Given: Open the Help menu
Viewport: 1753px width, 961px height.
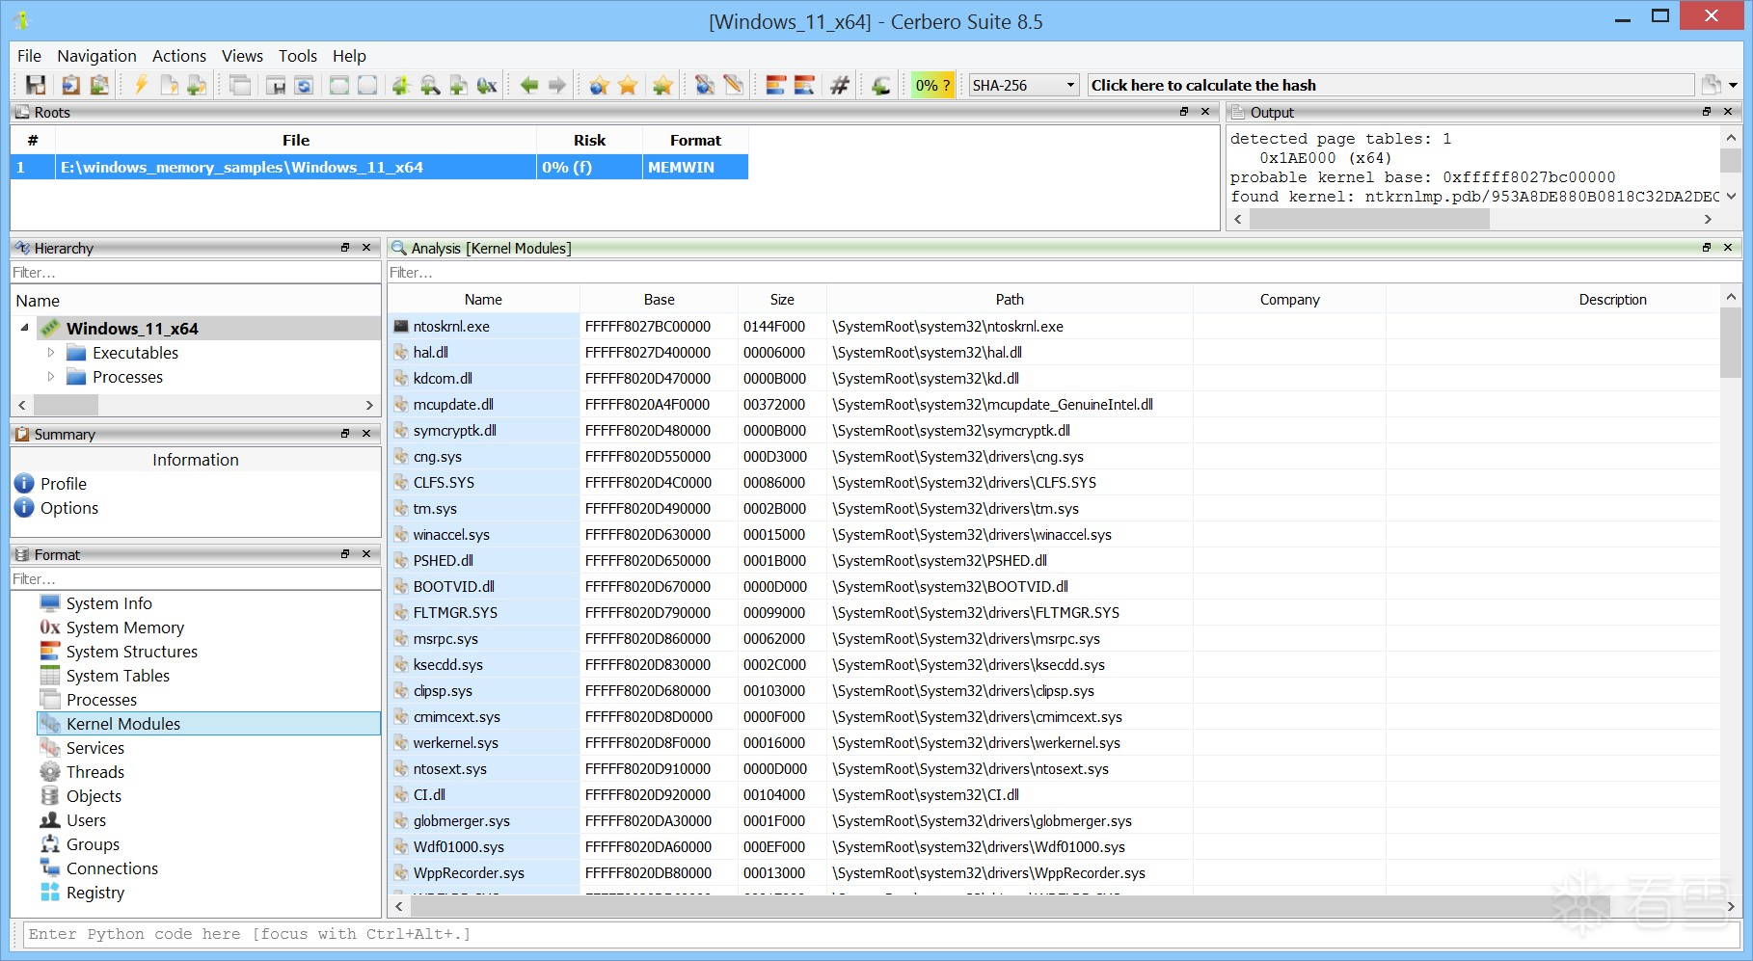Looking at the screenshot, I should coord(349,56).
